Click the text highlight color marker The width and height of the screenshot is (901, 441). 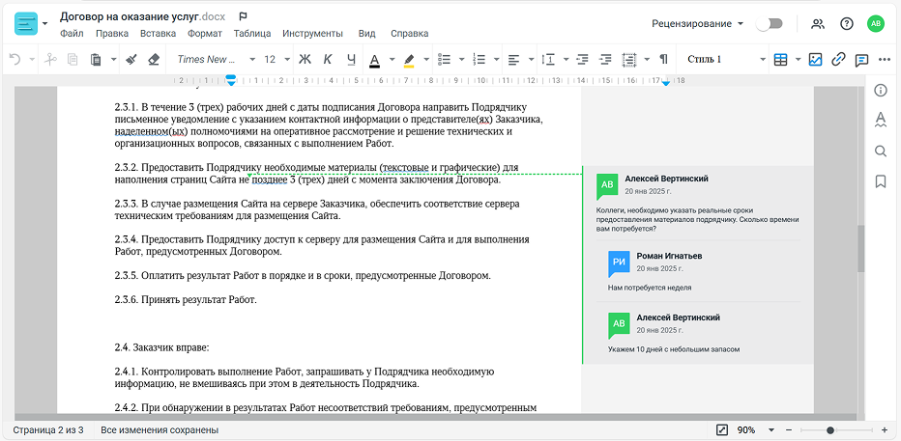(409, 60)
